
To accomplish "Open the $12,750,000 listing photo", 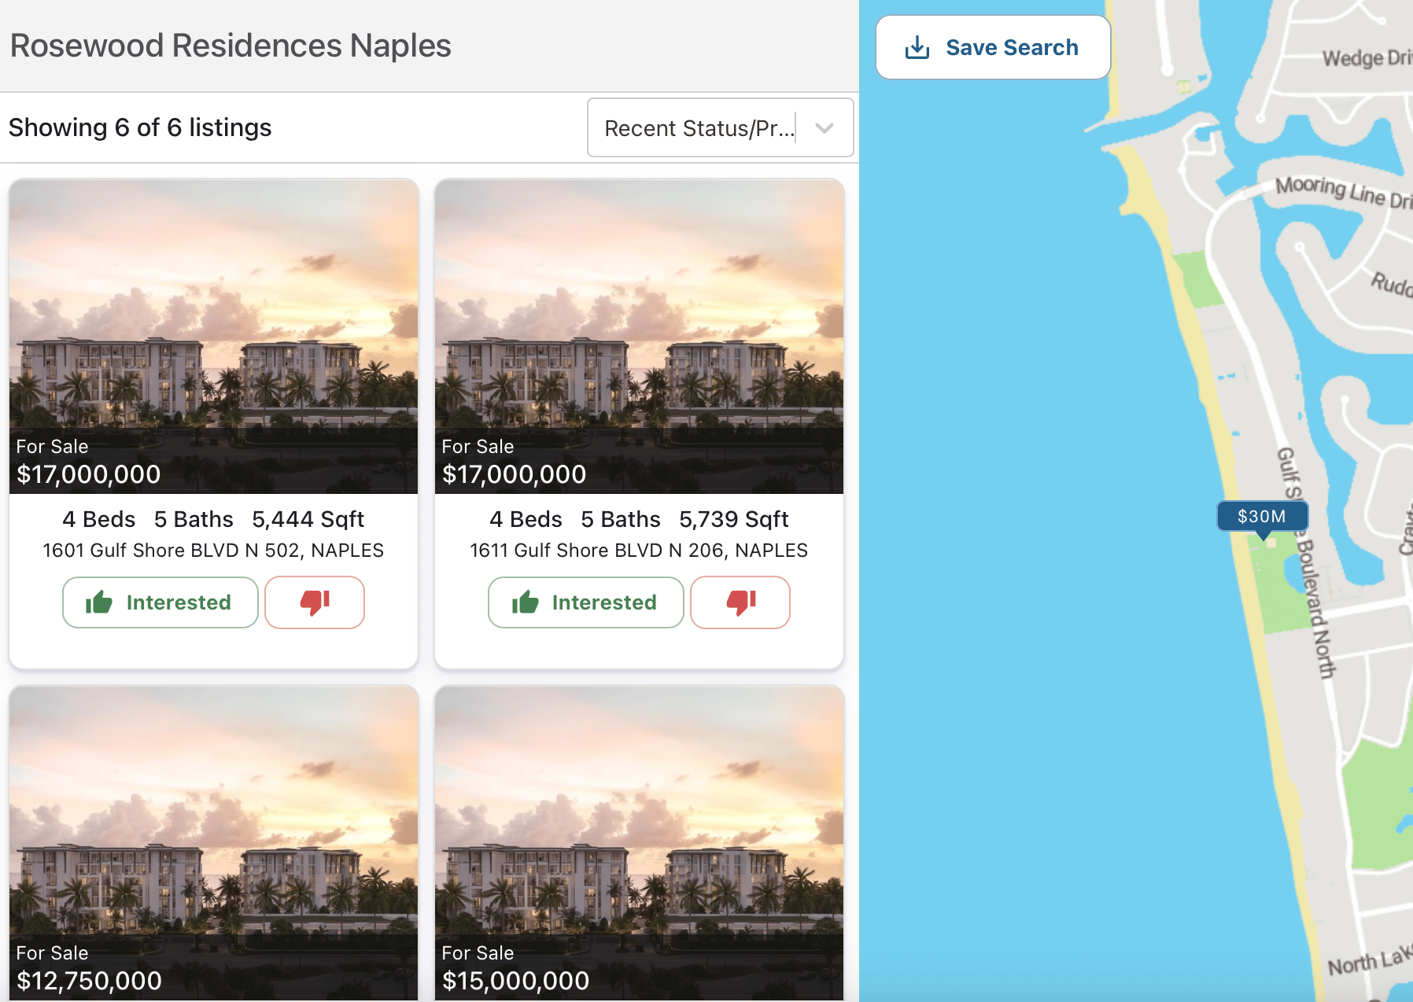I will 213,843.
